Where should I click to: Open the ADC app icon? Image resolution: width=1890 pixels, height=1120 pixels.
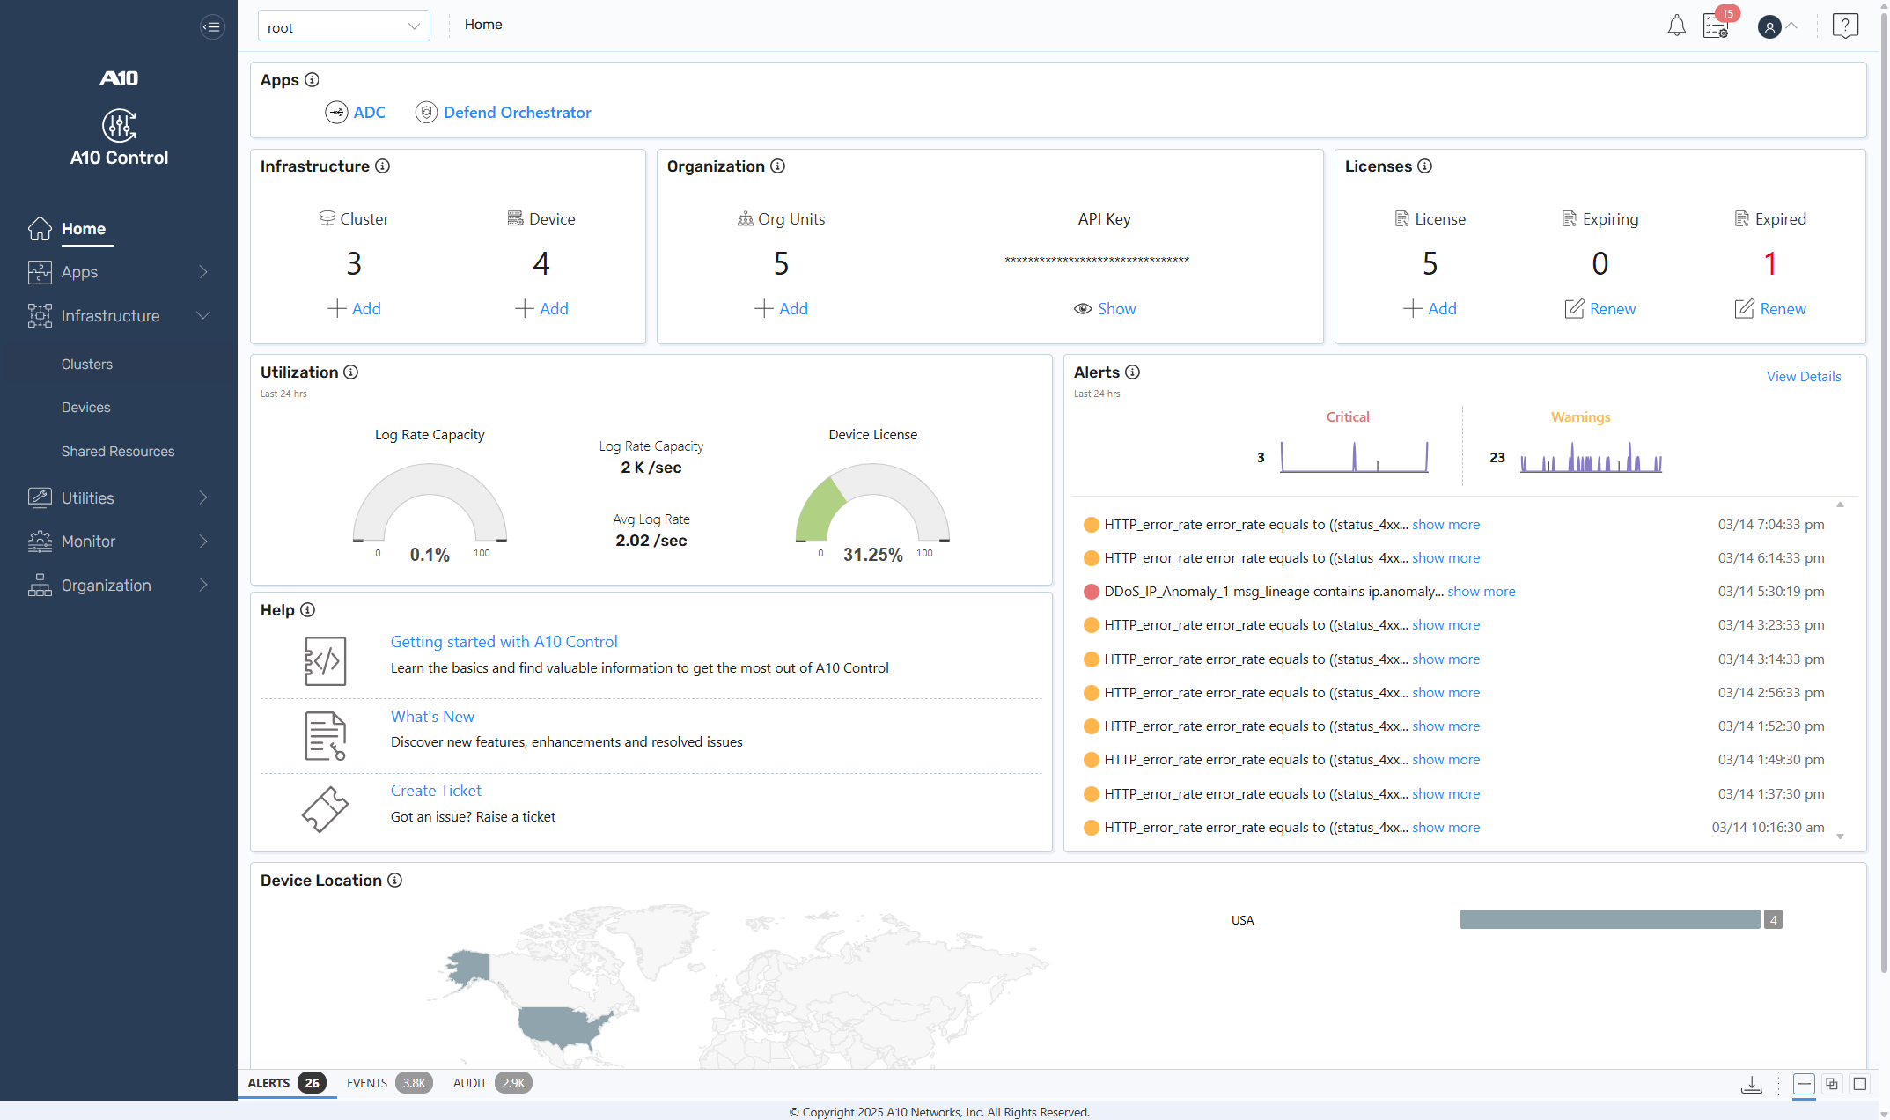pos(336,113)
